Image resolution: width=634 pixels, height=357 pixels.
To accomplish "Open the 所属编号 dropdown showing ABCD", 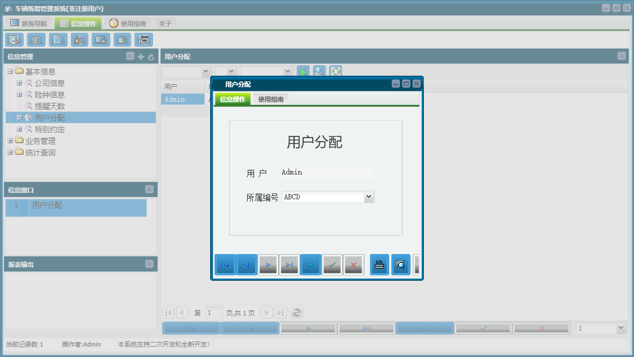I will pos(368,197).
